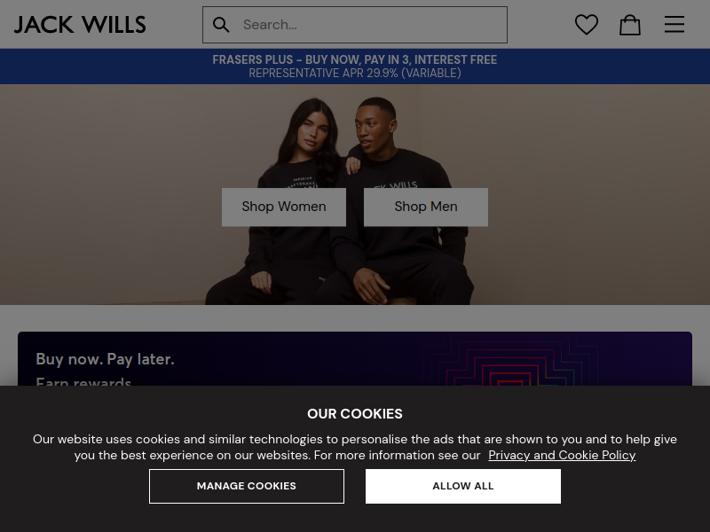Click the man model in the hero photo

[398, 149]
